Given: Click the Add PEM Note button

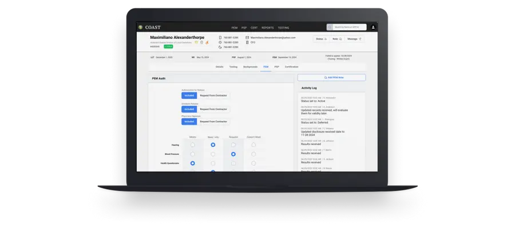Looking at the screenshot, I should tap(331, 77).
